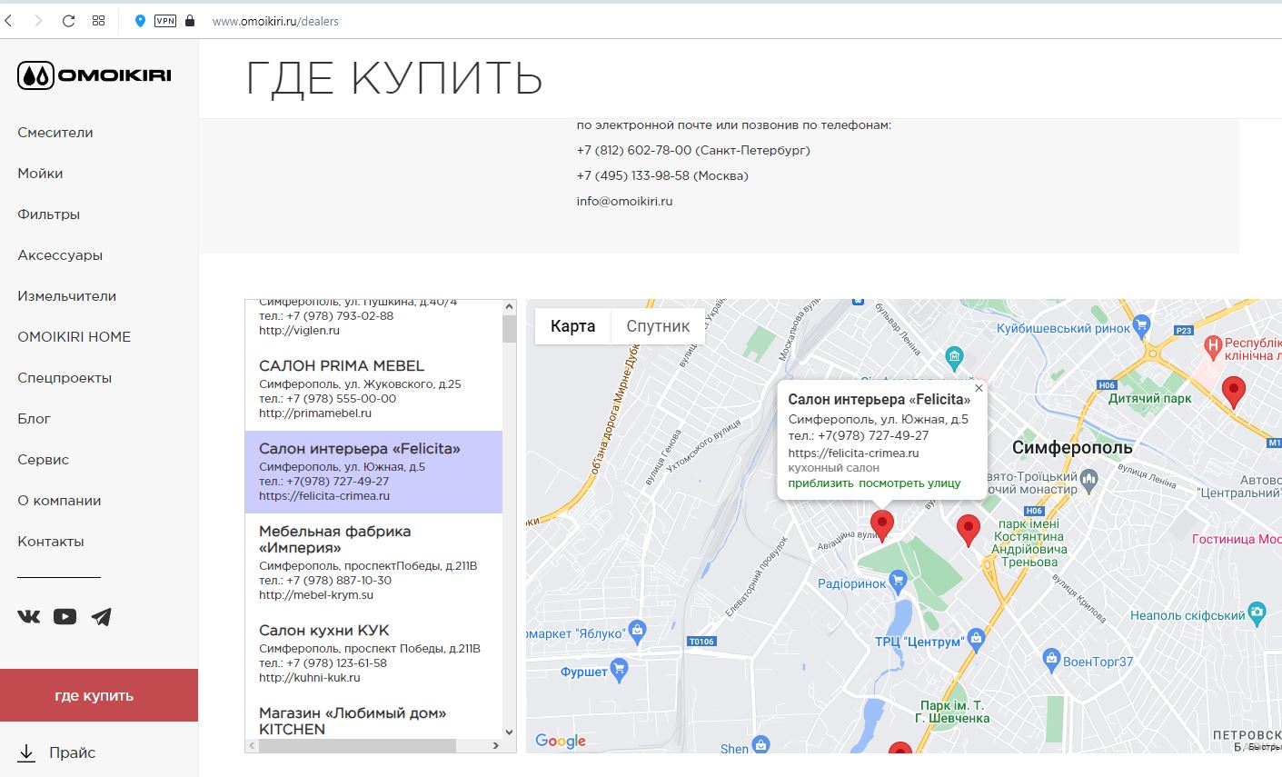This screenshot has width=1282, height=777.
Task: Click the red map pin under Felicita popup
Action: 881,526
